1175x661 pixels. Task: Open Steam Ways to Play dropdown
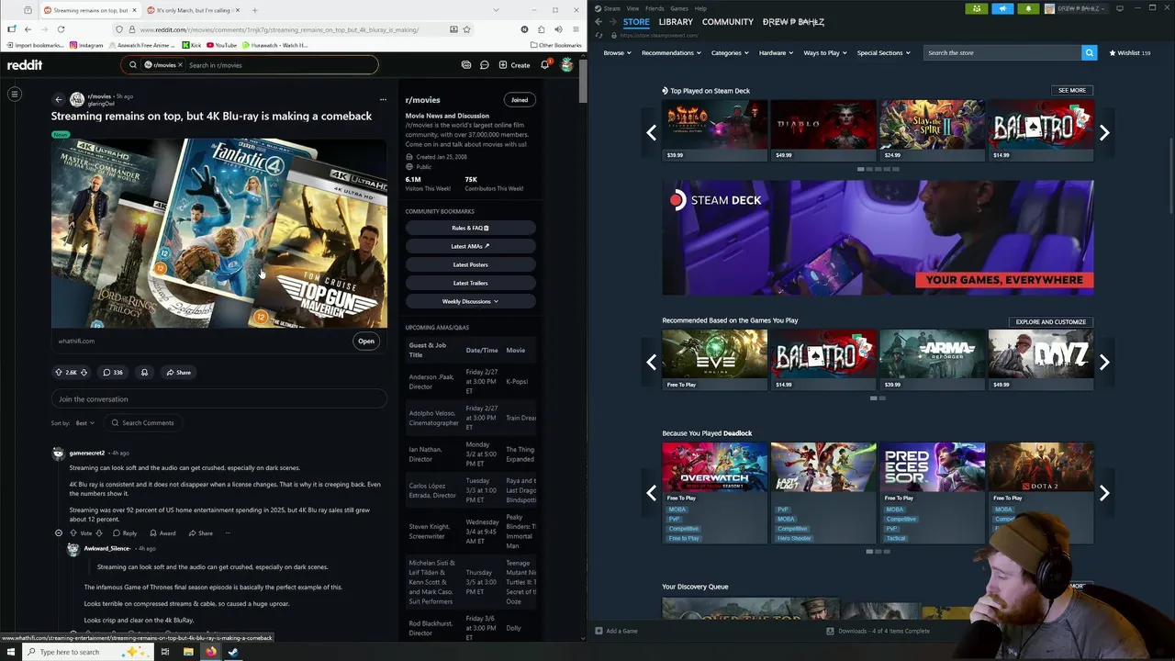[825, 53]
